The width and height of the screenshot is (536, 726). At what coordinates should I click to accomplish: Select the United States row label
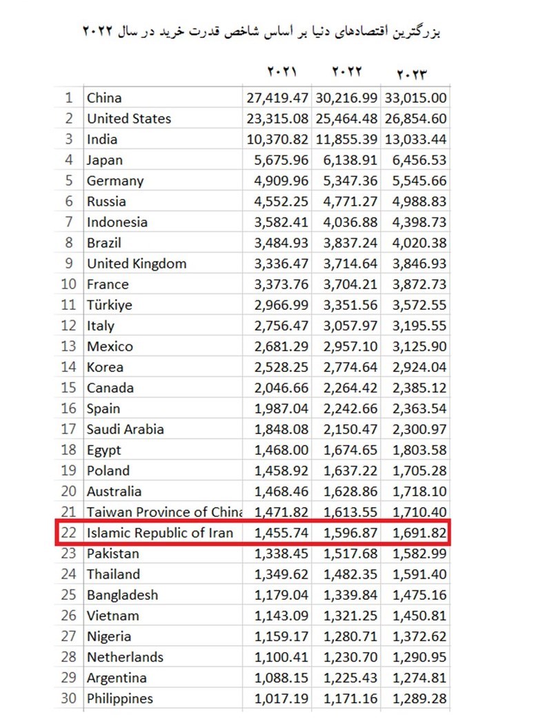[x=128, y=119]
